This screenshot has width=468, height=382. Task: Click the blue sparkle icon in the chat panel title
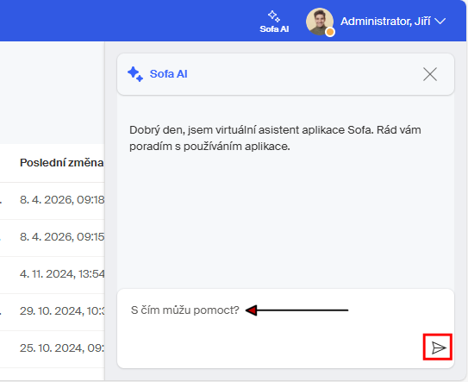135,74
